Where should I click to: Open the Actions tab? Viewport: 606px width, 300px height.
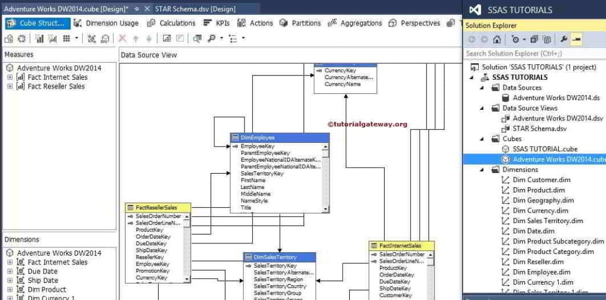click(255, 23)
